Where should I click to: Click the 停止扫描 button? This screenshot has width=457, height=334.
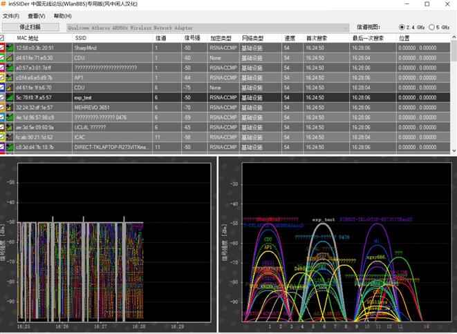[x=30, y=27]
